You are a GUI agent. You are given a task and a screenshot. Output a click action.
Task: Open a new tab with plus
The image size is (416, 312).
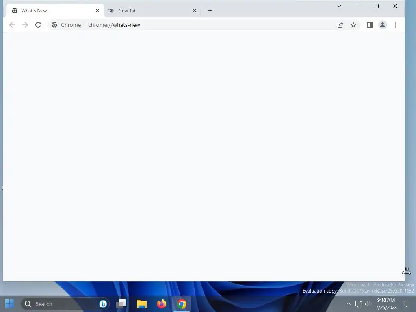pos(210,11)
